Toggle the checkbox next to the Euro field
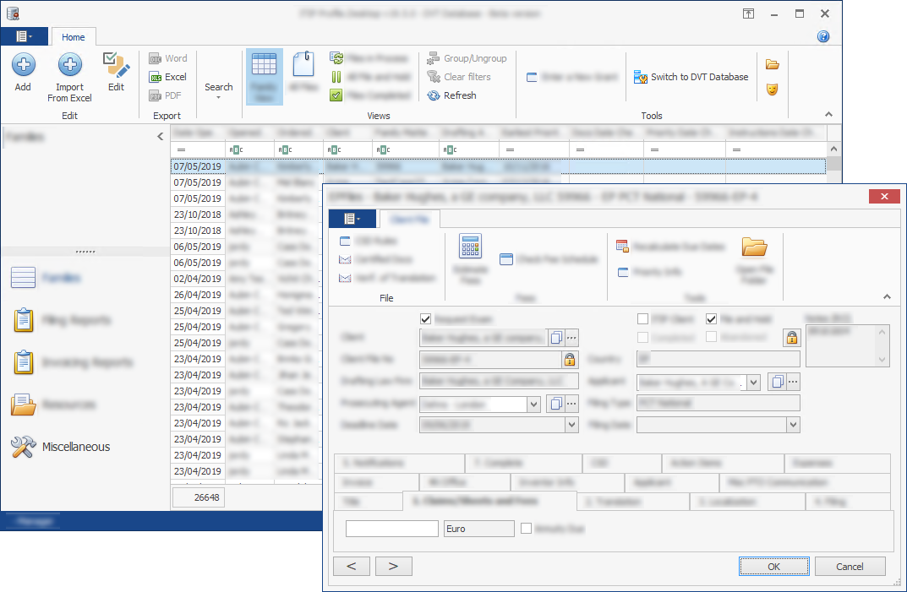 [527, 529]
